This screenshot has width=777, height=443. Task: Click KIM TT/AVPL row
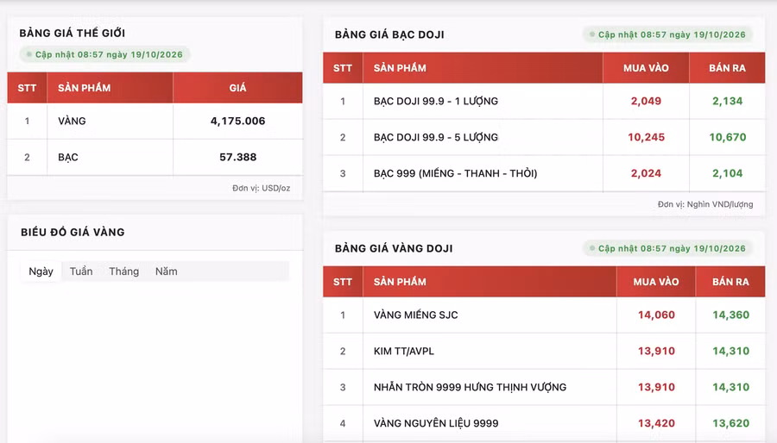point(544,351)
